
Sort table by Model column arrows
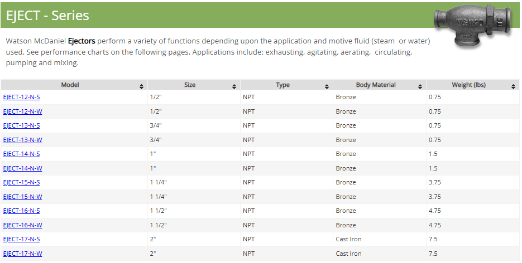tap(142, 86)
